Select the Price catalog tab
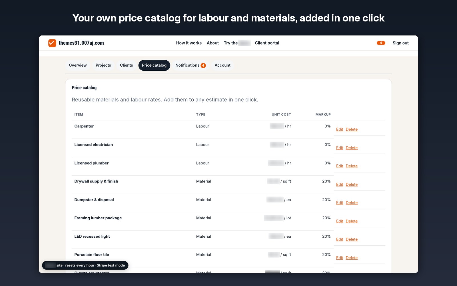The width and height of the screenshot is (457, 286). [154, 65]
